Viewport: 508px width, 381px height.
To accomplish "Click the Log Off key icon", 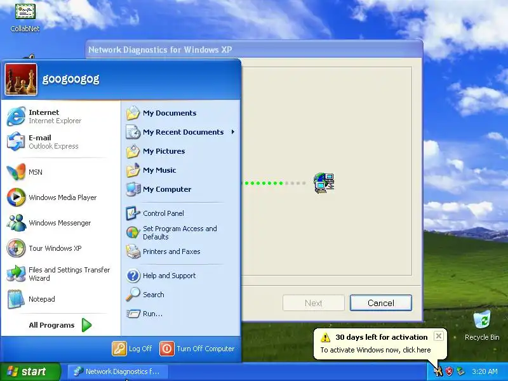I will [x=119, y=349].
